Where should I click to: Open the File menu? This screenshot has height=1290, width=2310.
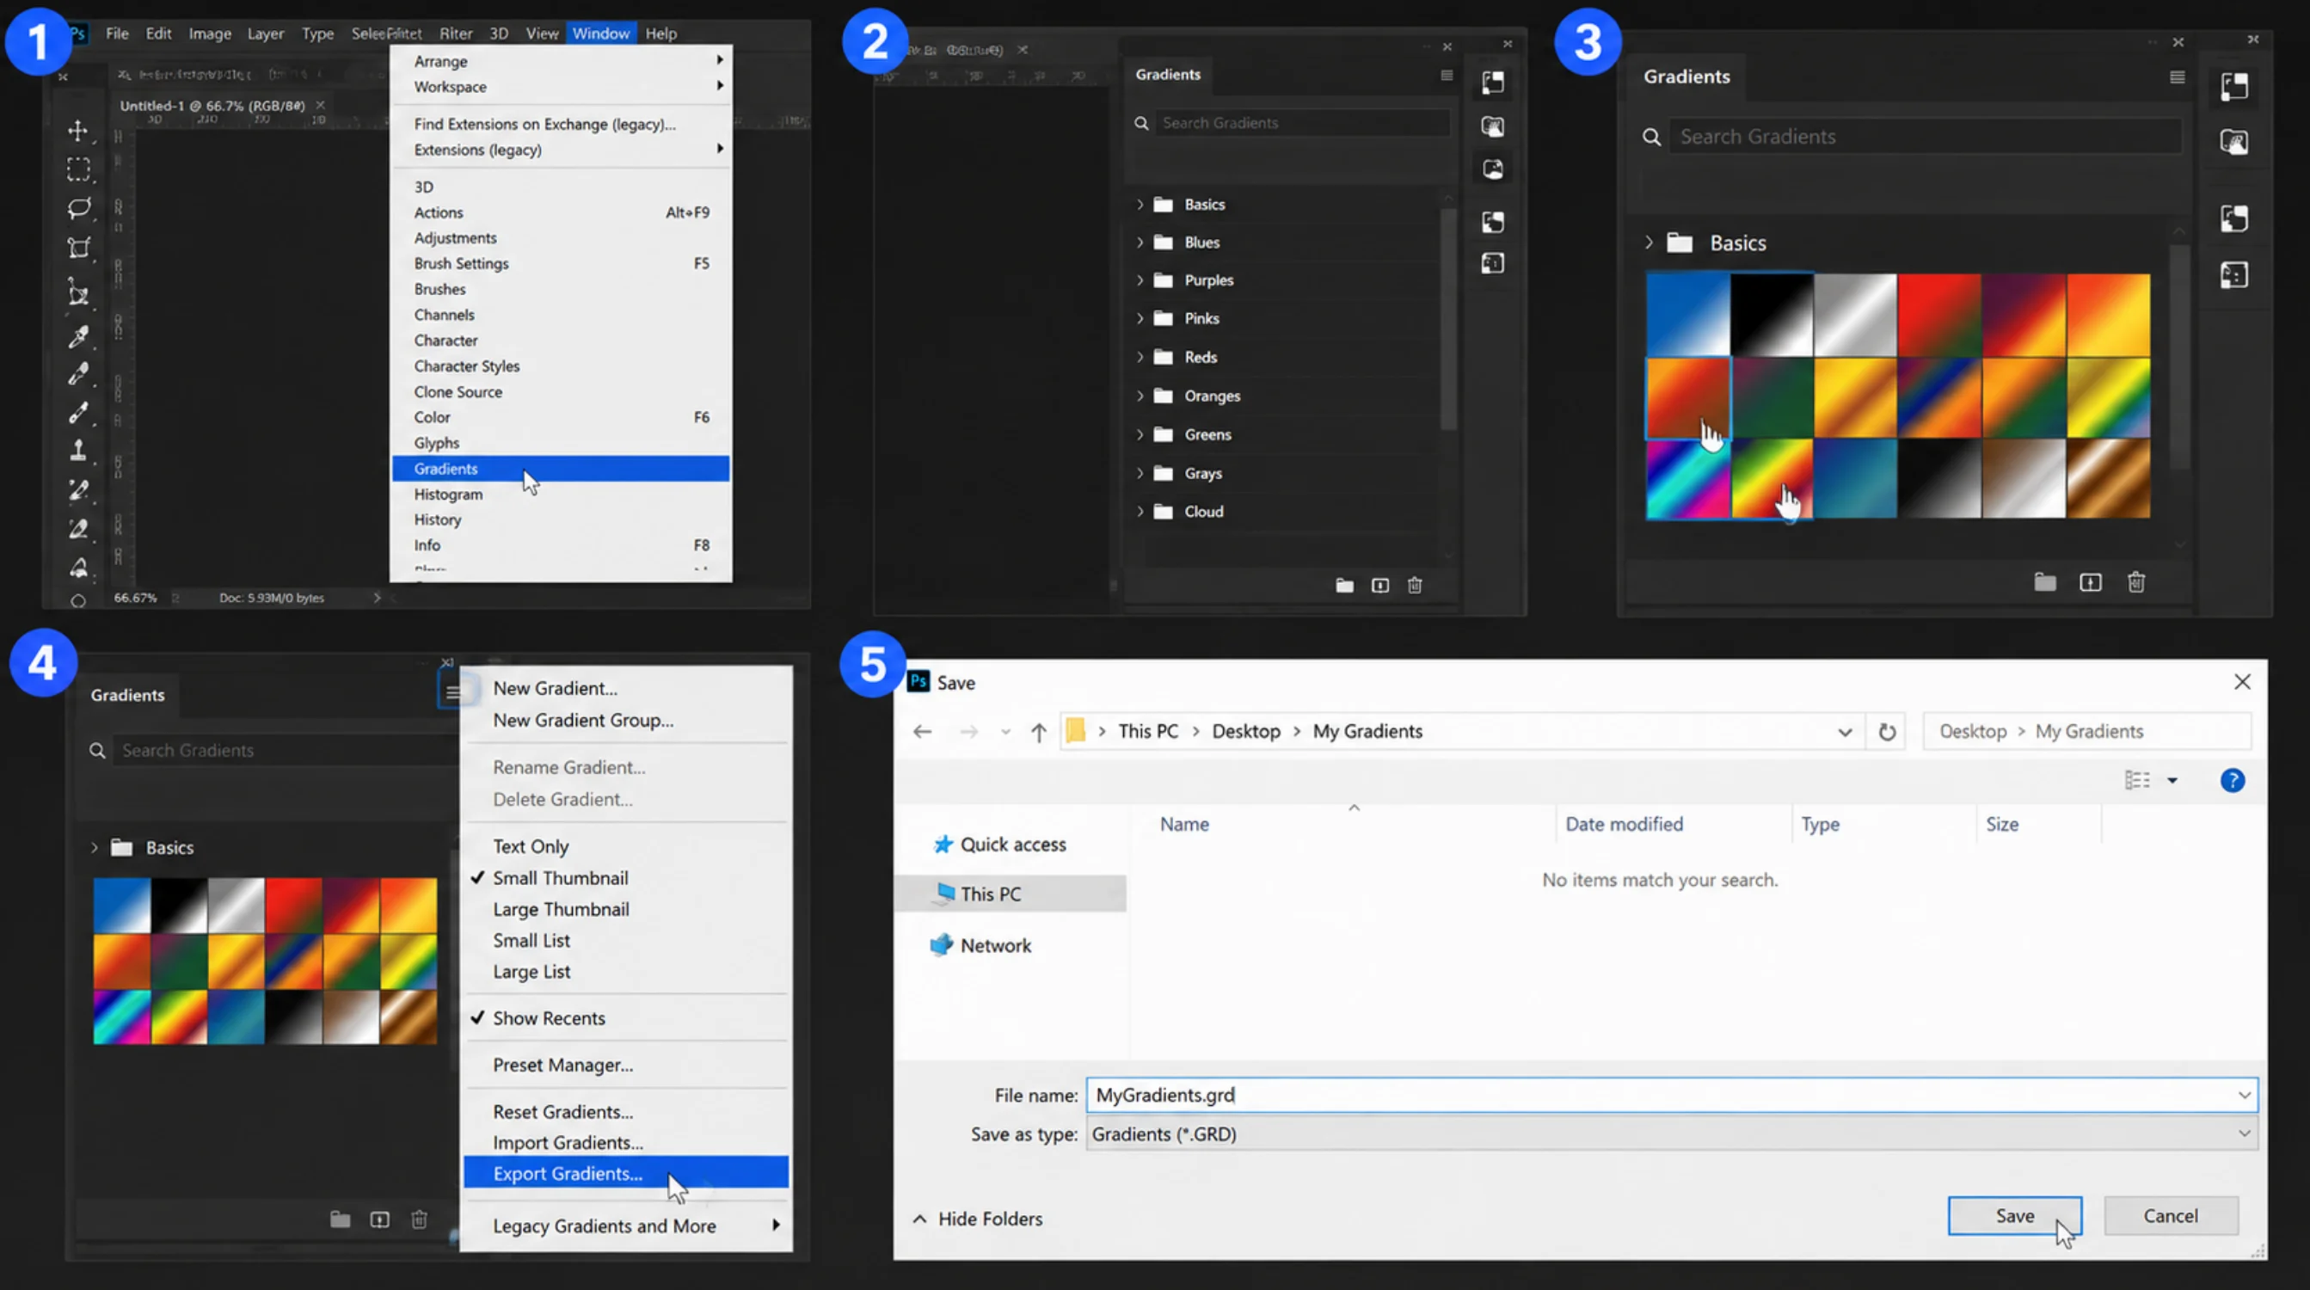point(118,34)
